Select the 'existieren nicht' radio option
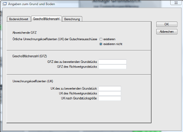Screen dimensions: 183x132 (x=101, y=44)
